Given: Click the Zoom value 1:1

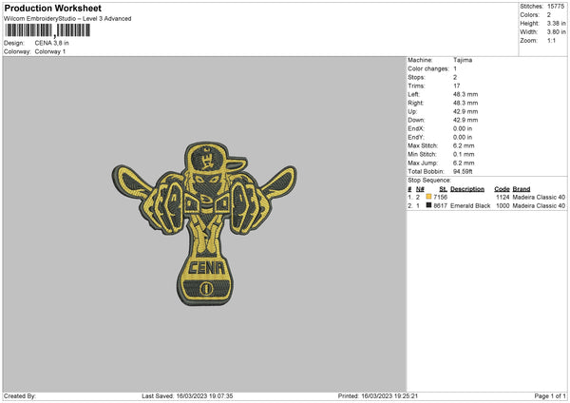Looking at the screenshot, I should (x=551, y=40).
